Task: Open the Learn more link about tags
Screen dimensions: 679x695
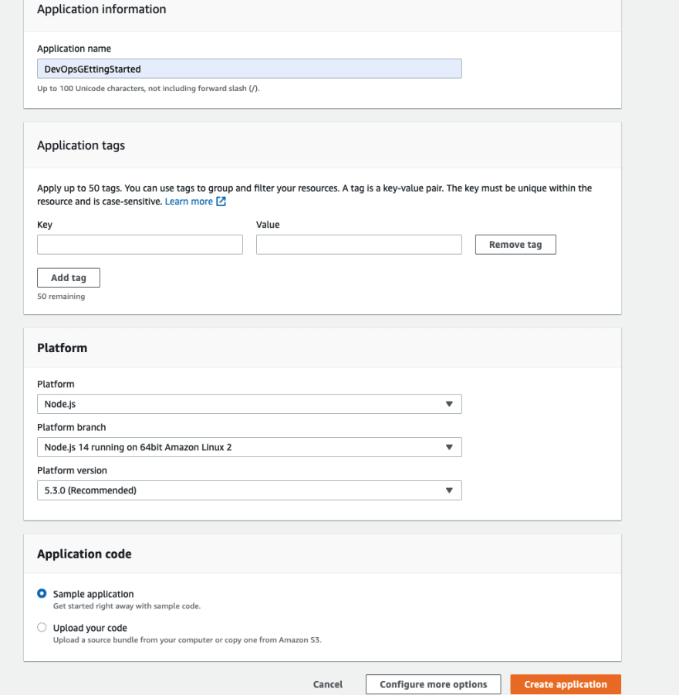Action: pos(189,202)
